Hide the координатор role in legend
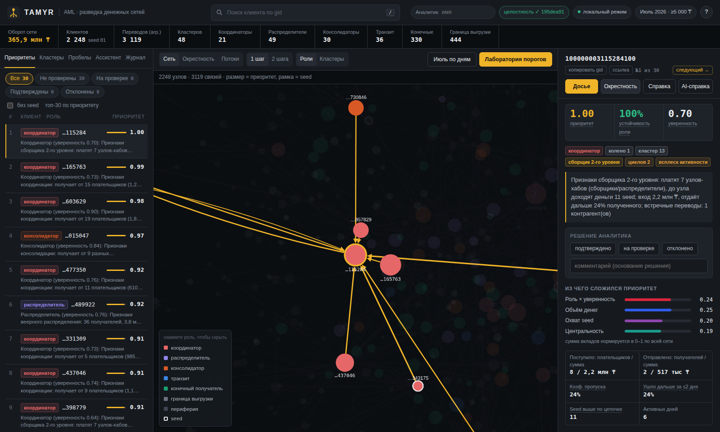 183,348
